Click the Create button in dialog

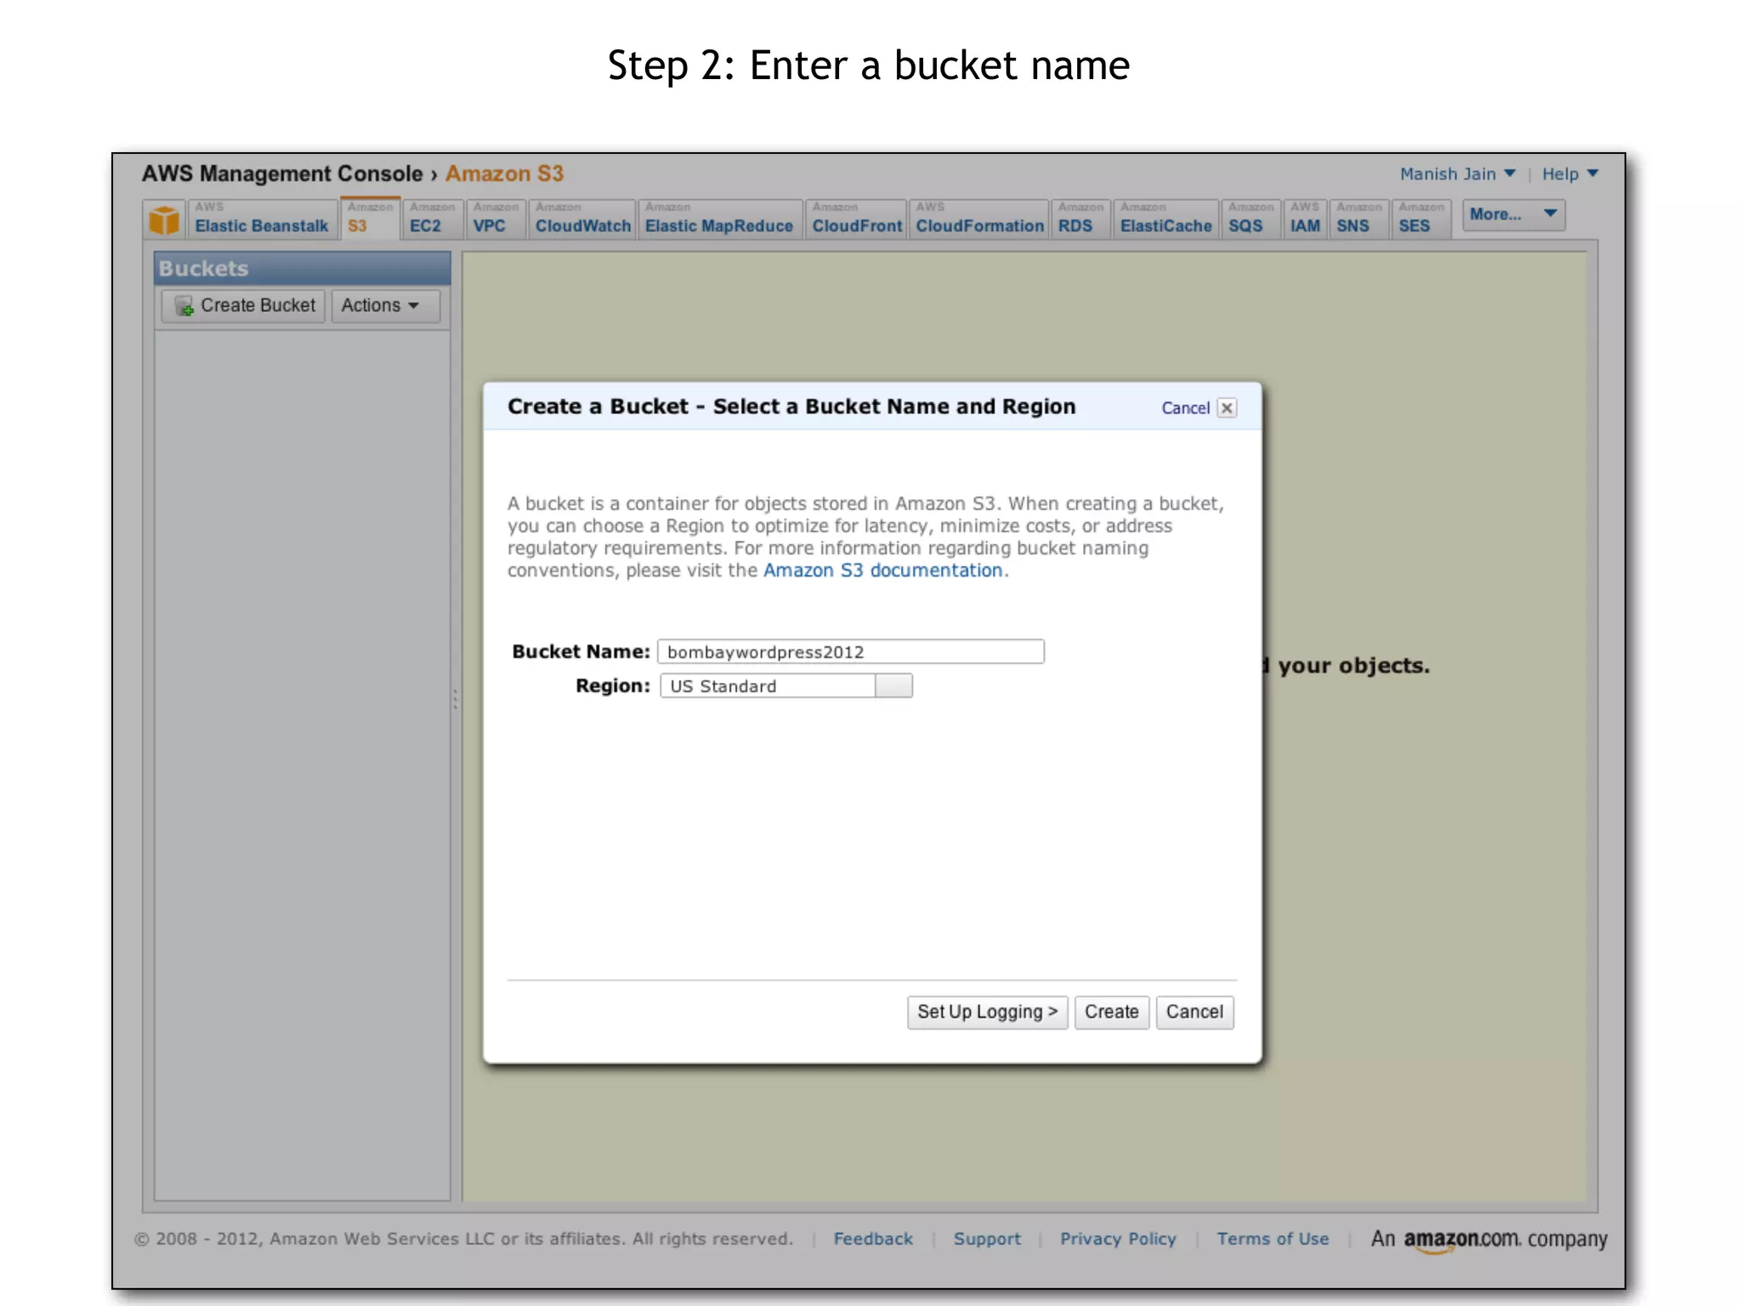(x=1111, y=1013)
